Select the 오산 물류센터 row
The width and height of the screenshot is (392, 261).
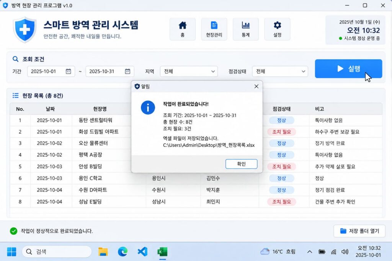(x=196, y=143)
